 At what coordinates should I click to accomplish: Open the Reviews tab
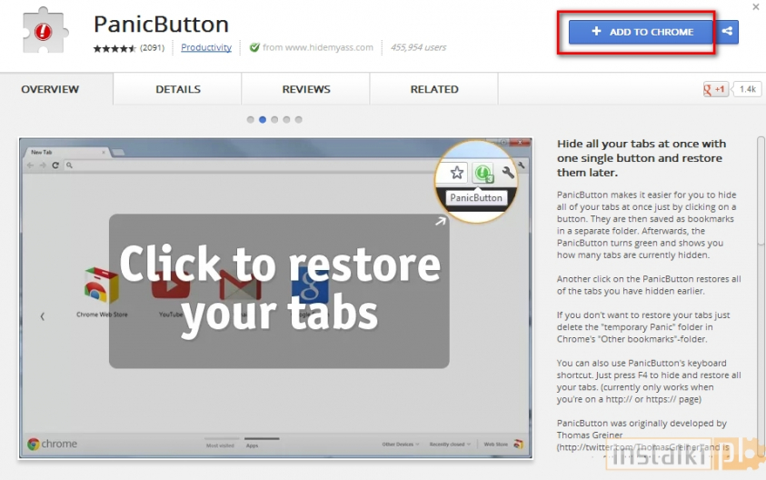tap(305, 89)
